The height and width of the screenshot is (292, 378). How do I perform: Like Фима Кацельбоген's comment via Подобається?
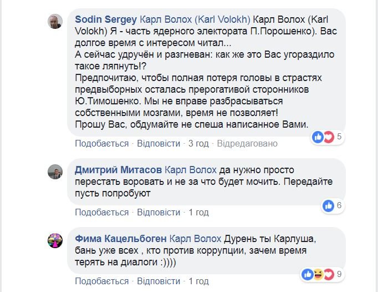[x=101, y=281]
